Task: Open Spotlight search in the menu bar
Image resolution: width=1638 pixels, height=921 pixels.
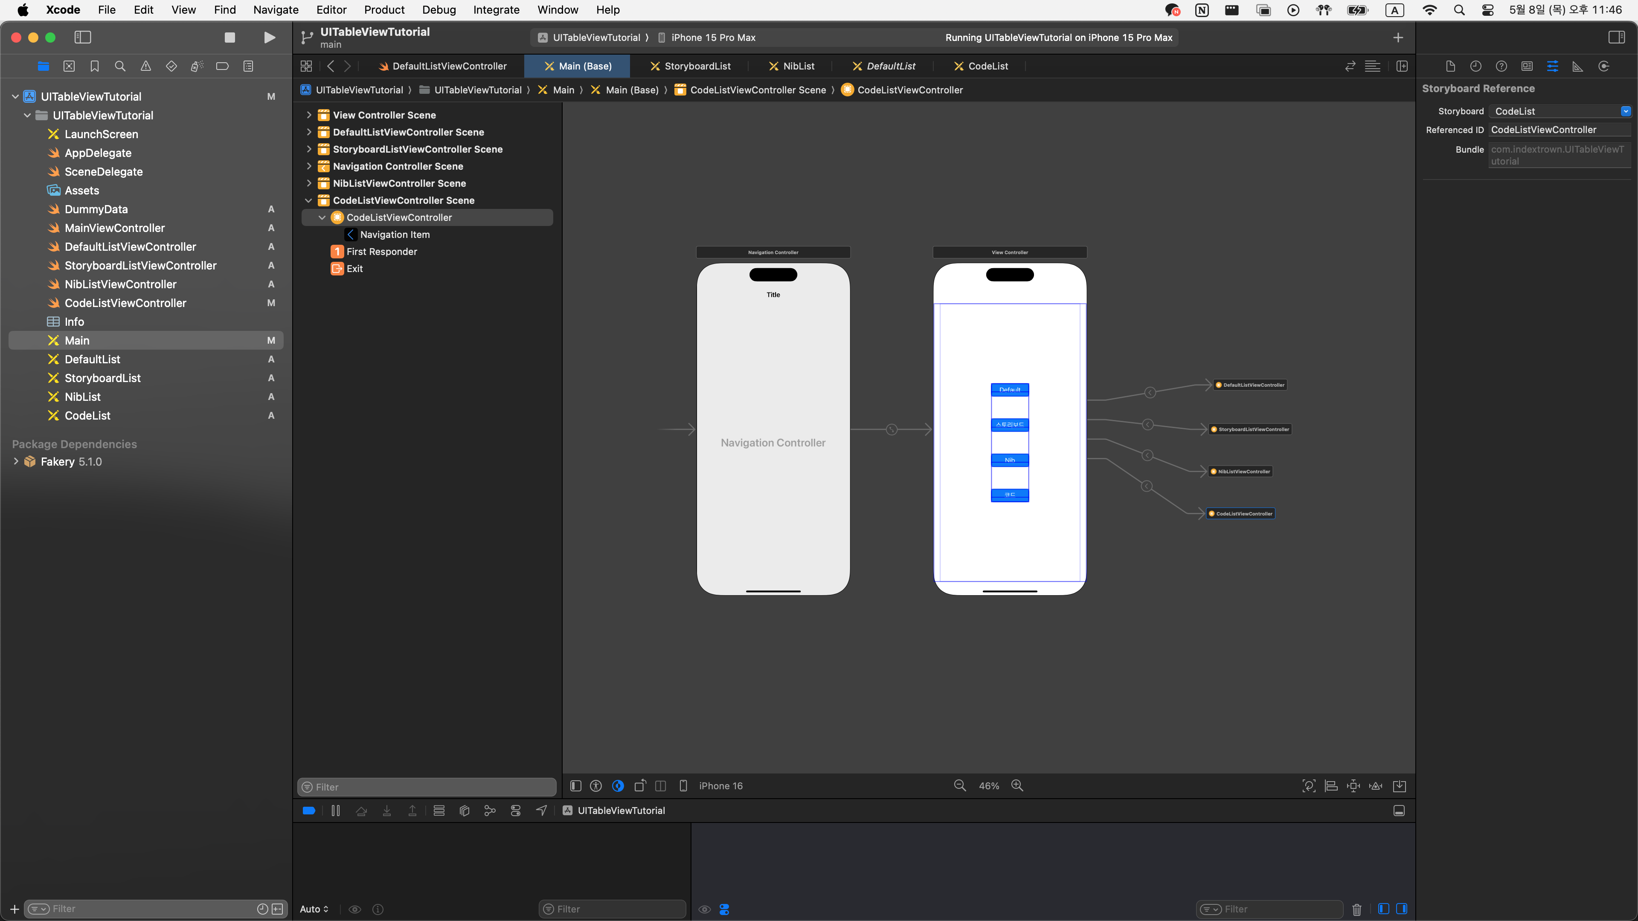Action: click(x=1459, y=9)
